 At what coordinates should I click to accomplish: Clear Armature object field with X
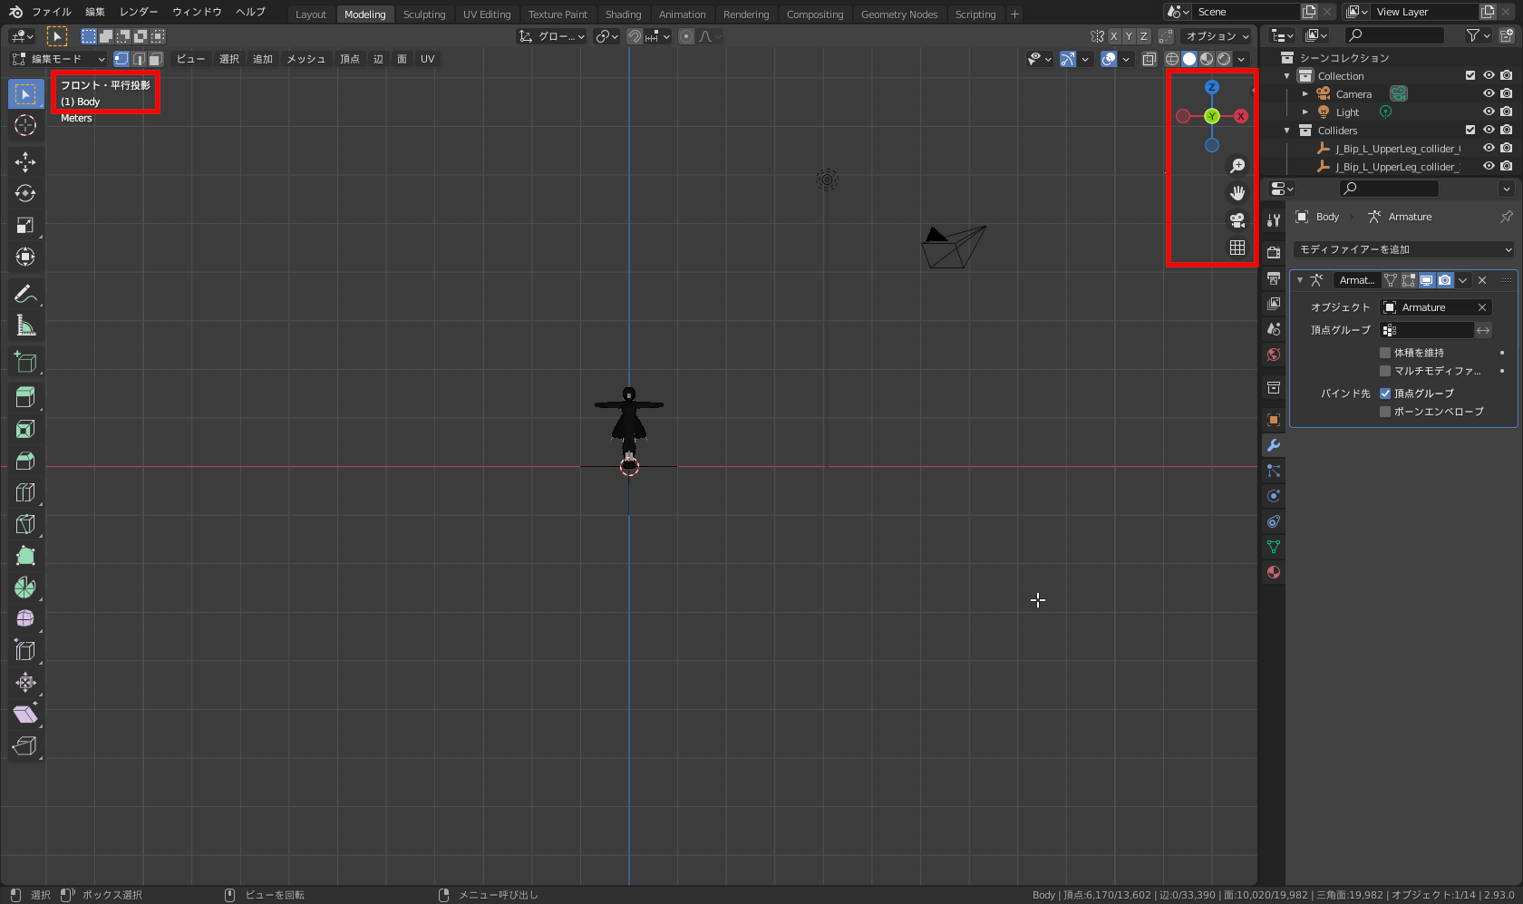(1482, 307)
